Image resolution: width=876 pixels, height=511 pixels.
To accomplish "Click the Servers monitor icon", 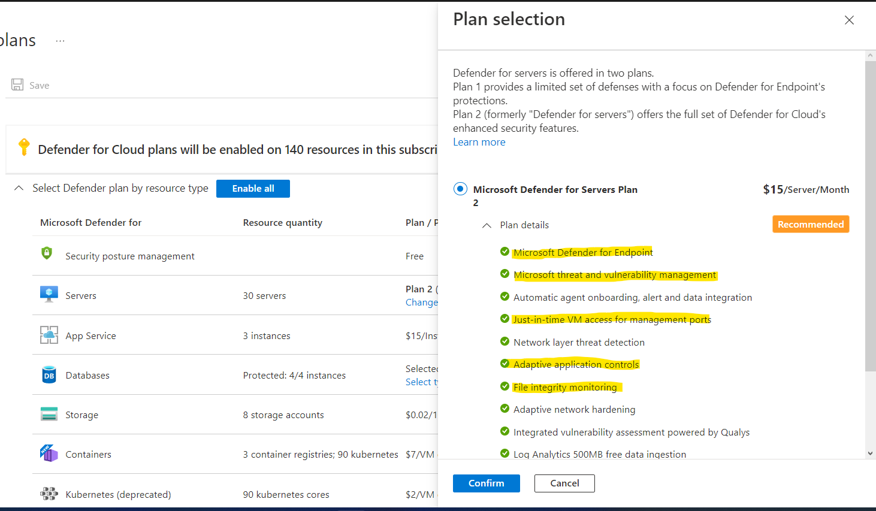I will [49, 294].
